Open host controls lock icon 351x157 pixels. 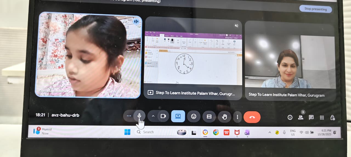[332, 118]
